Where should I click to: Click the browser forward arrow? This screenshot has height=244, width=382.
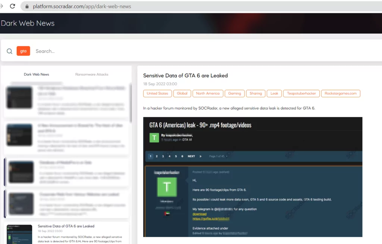pos(1,6)
